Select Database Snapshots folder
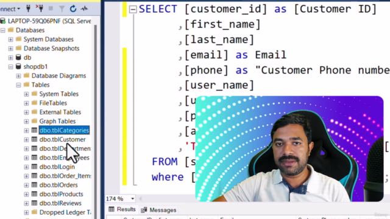 point(51,49)
